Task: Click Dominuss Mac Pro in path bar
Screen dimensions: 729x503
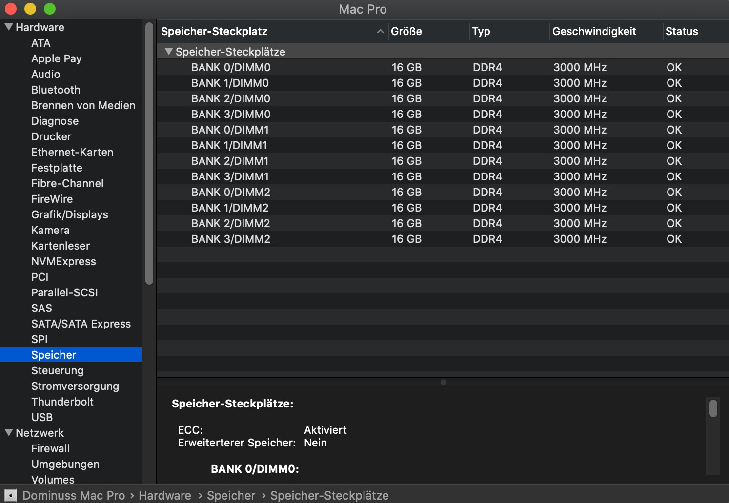Action: [74, 495]
